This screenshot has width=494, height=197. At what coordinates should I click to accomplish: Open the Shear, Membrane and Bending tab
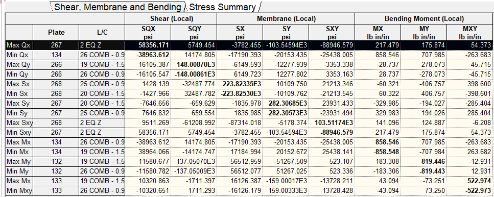(118, 7)
